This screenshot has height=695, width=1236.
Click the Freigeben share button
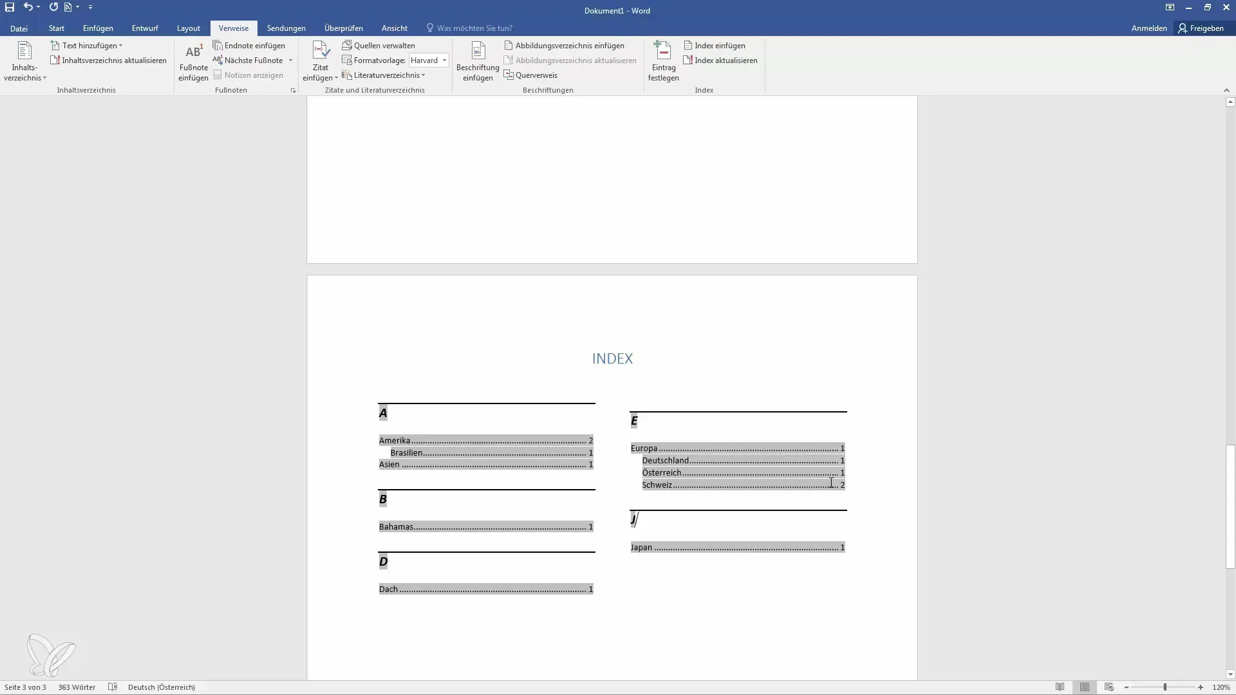pos(1201,28)
